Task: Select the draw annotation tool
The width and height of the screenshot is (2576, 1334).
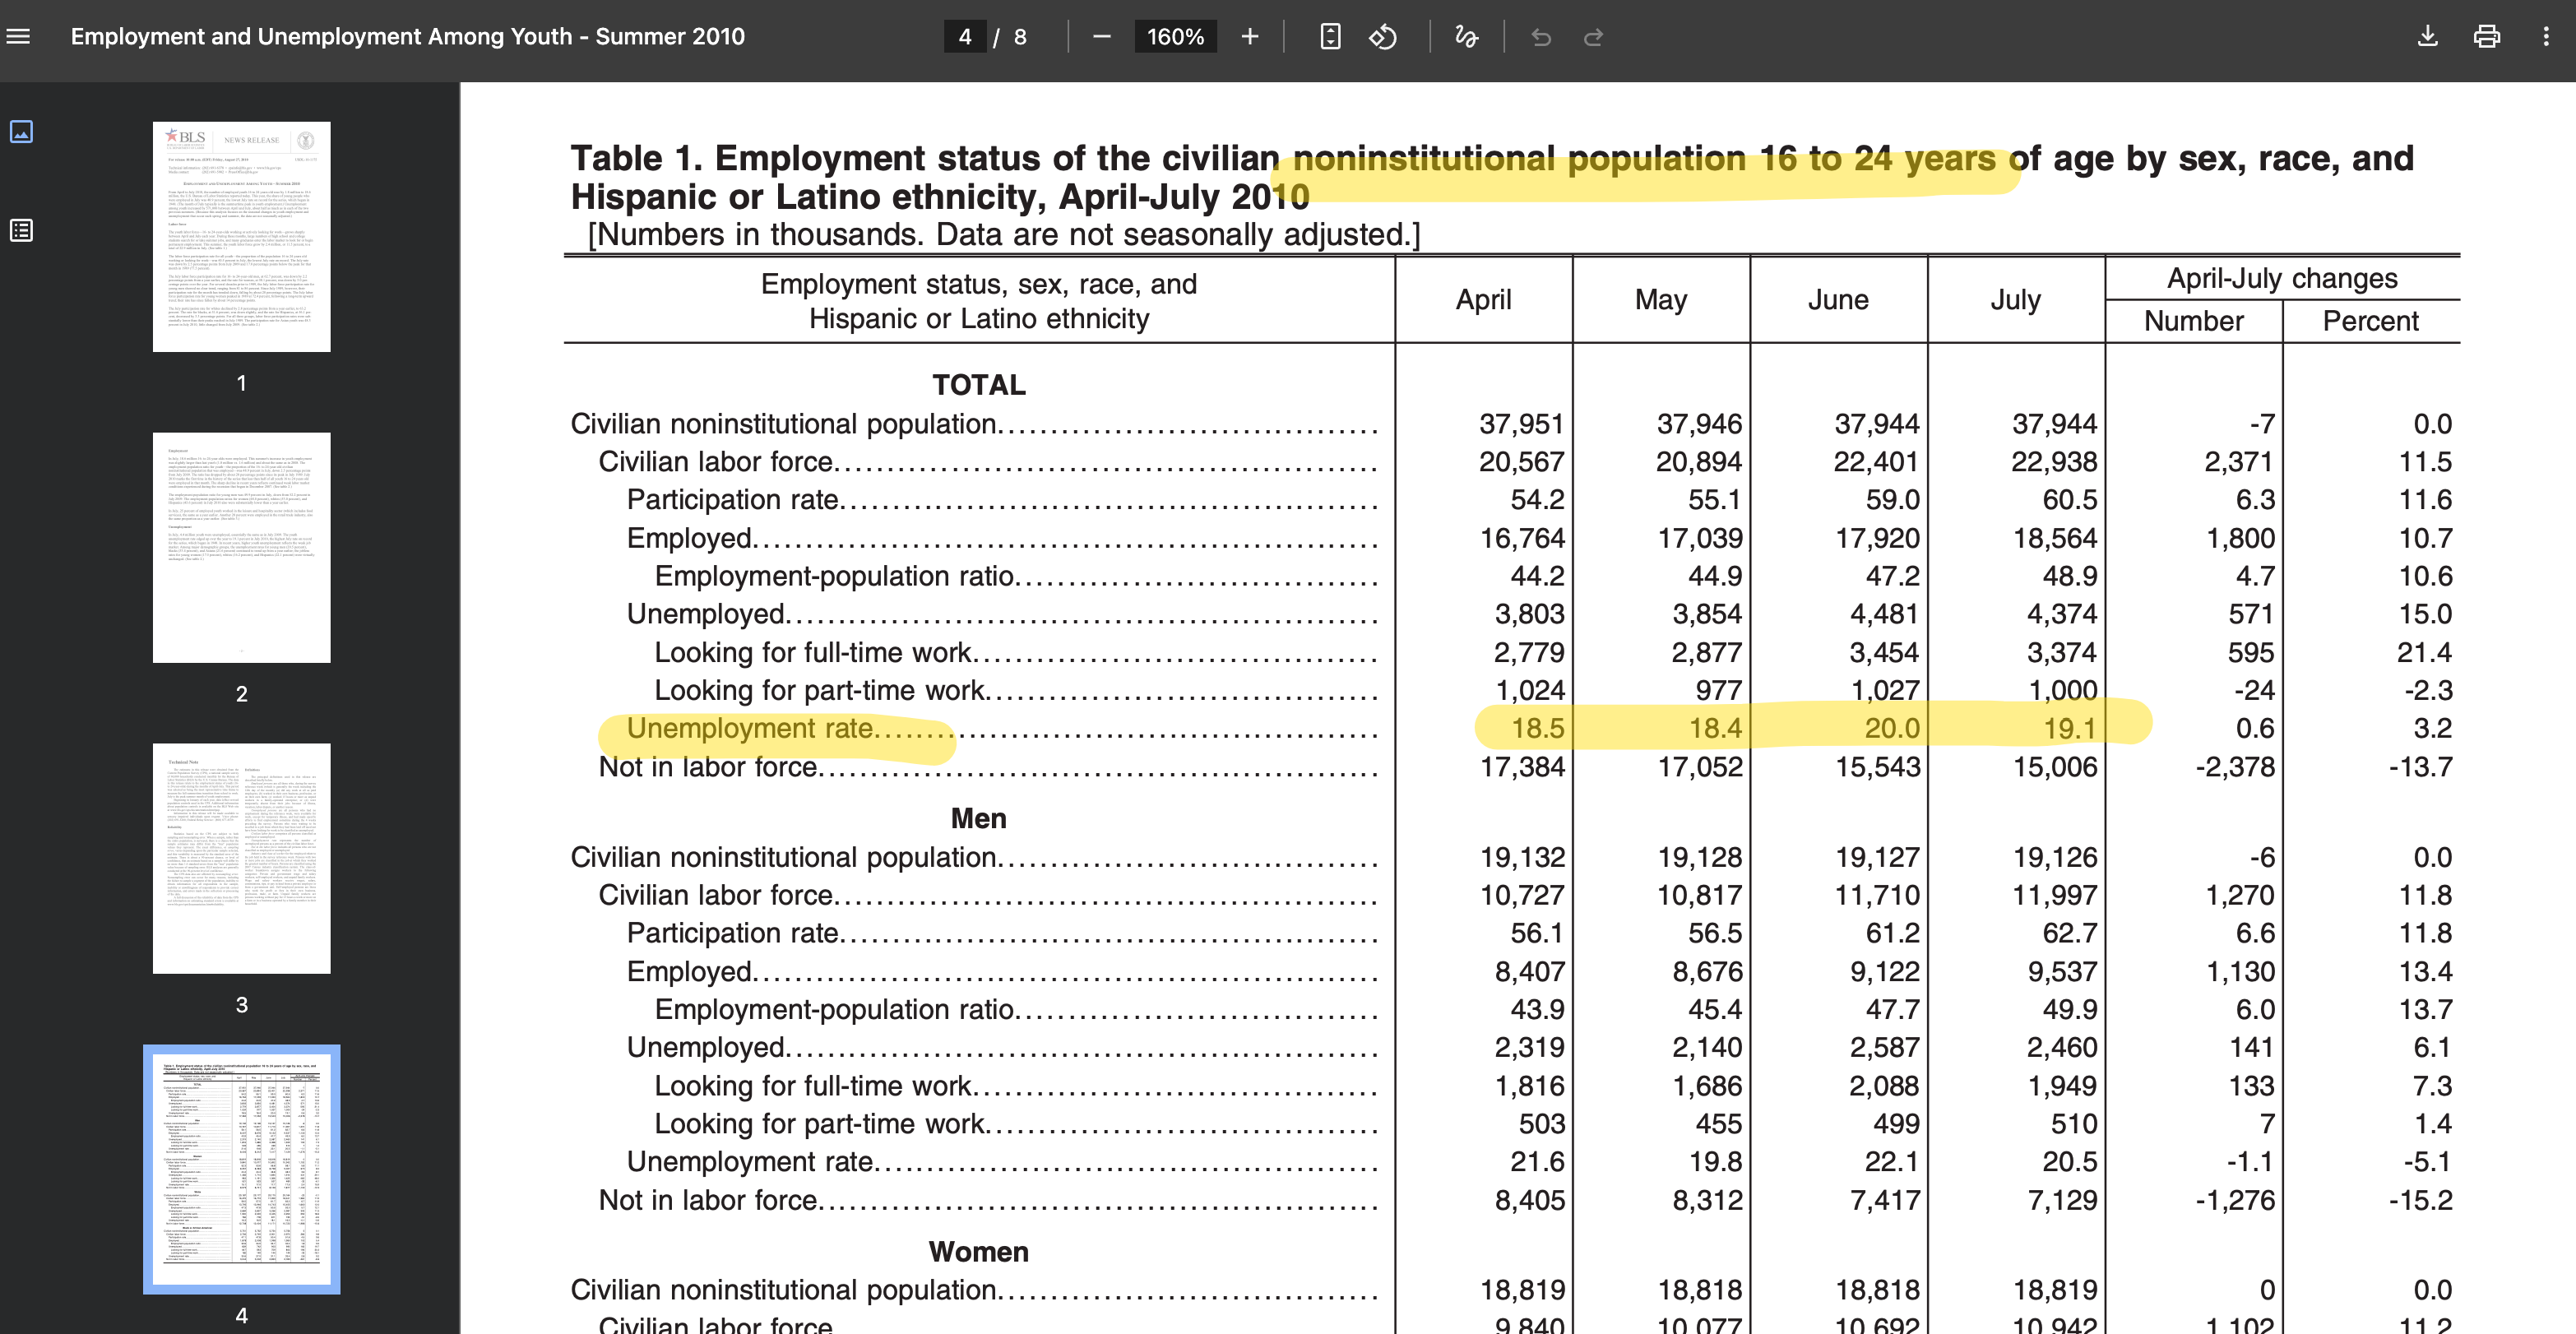Action: [1466, 37]
